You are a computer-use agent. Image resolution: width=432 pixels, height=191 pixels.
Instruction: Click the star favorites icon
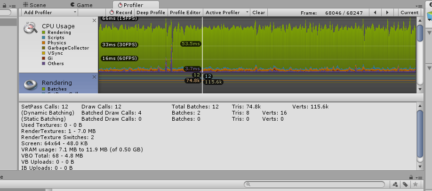[416, 184]
